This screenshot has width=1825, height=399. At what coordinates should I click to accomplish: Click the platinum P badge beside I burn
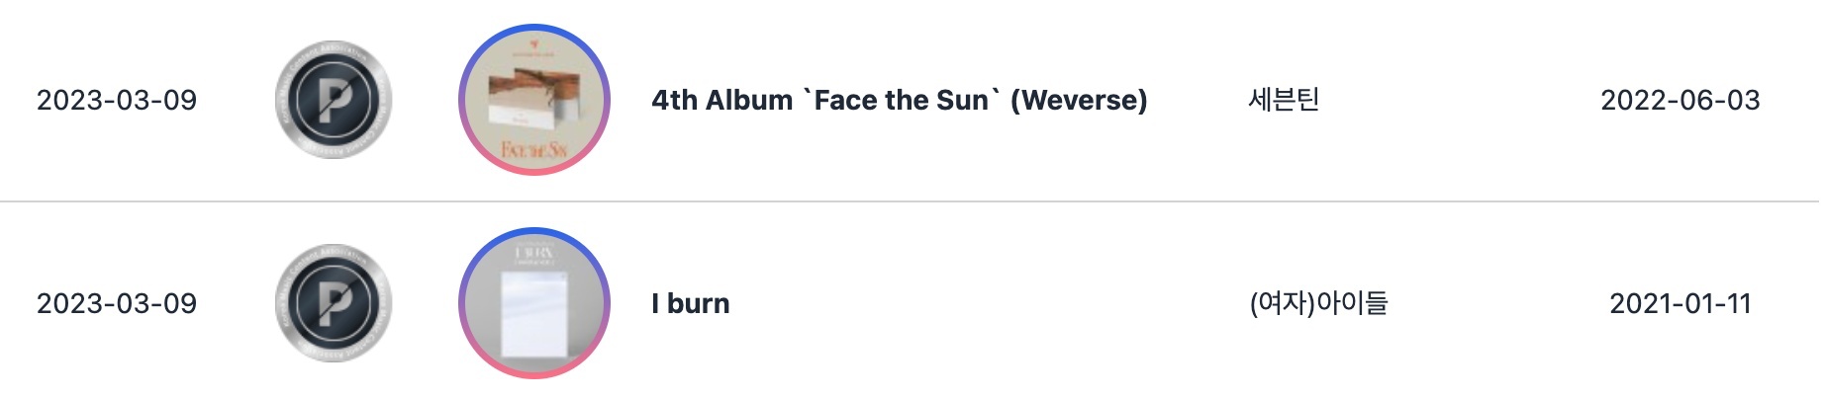click(x=334, y=303)
